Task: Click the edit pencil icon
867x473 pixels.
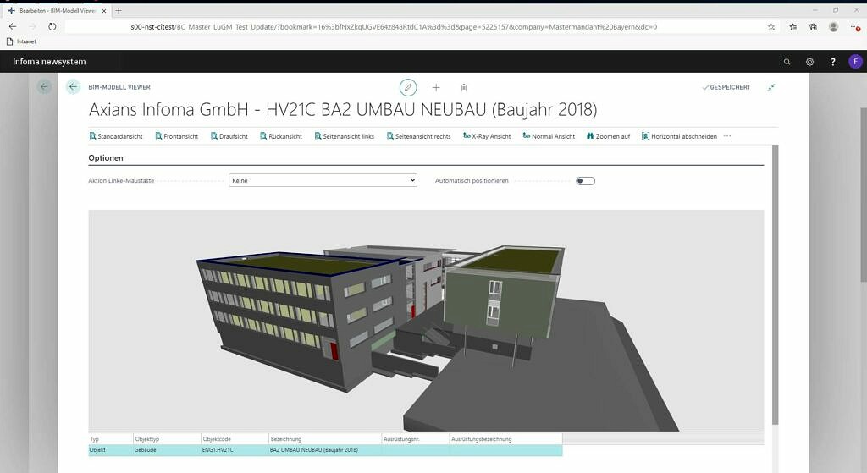Action: pyautogui.click(x=408, y=87)
